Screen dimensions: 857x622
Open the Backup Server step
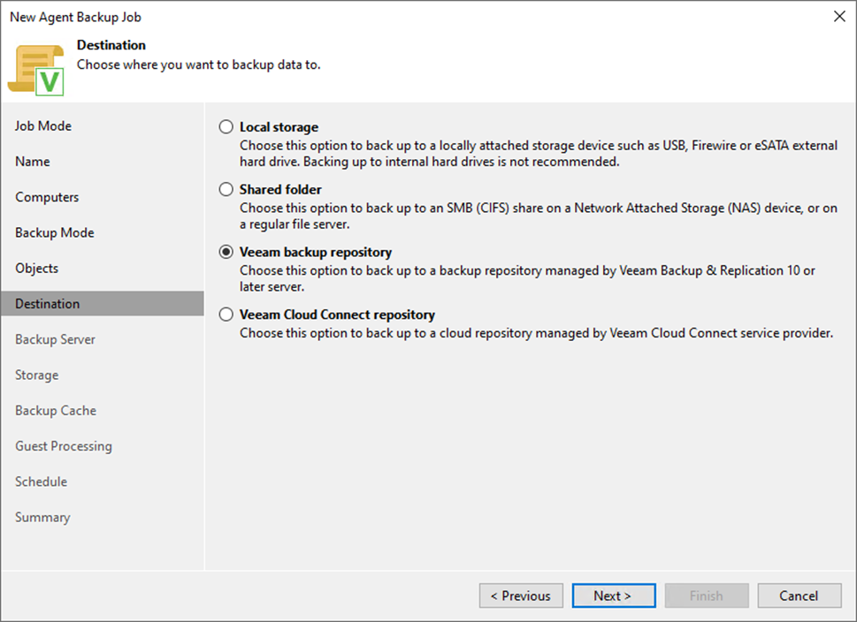(x=55, y=339)
